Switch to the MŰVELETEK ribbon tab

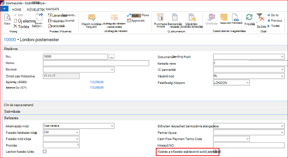(x=36, y=9)
